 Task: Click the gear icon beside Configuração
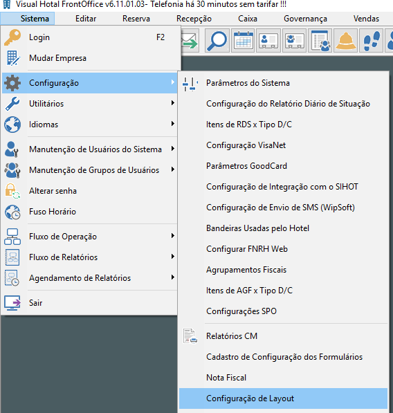(12, 83)
